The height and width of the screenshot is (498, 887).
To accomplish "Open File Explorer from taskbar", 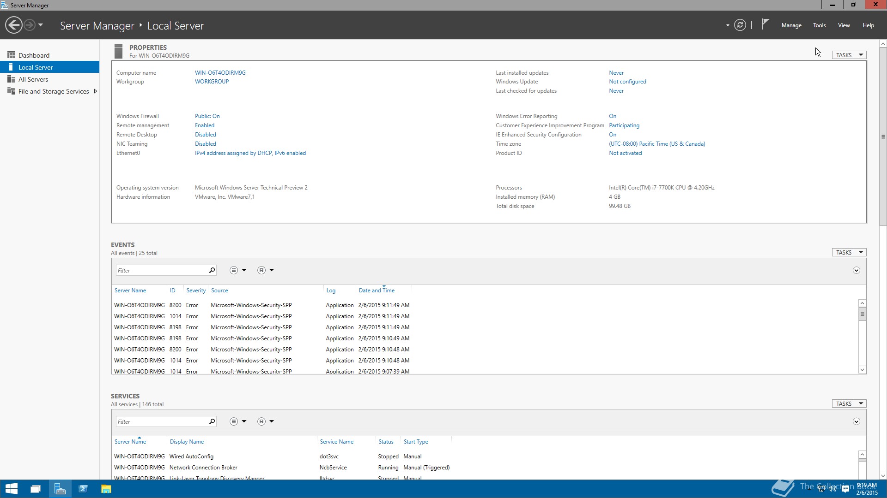I will tap(106, 489).
